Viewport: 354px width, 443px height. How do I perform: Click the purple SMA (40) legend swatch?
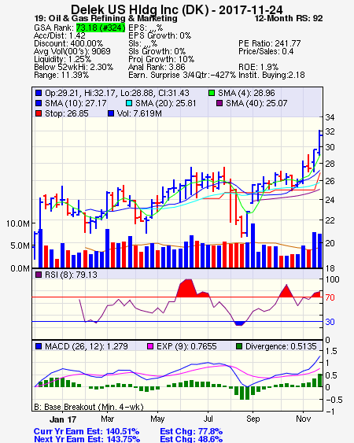click(x=219, y=103)
